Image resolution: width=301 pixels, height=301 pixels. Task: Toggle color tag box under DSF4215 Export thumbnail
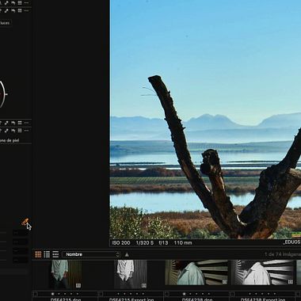(x=101, y=294)
